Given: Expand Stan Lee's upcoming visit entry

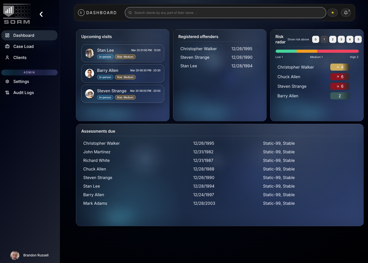Looking at the screenshot, I should [x=122, y=53].
